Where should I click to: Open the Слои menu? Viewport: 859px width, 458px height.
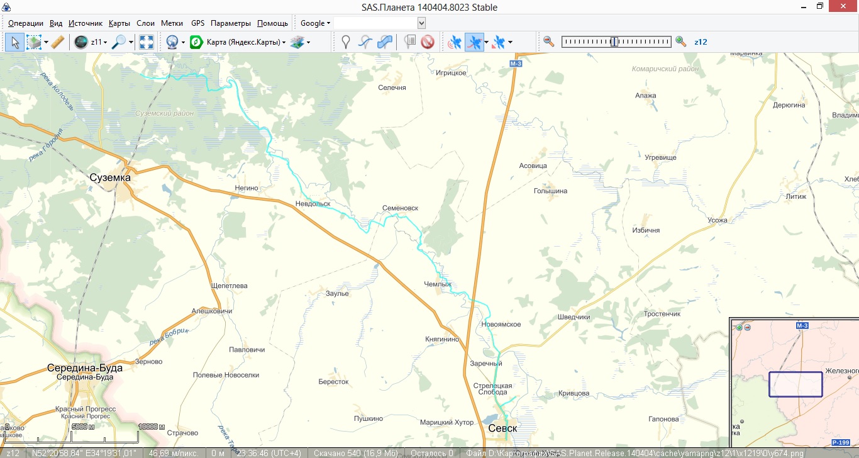145,23
